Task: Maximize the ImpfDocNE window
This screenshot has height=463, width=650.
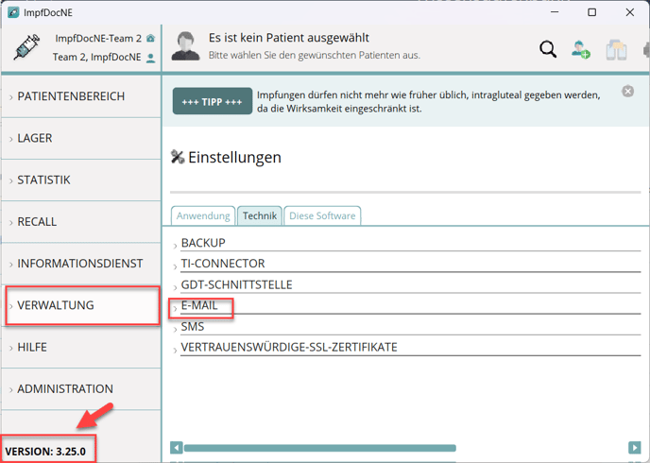Action: point(592,12)
